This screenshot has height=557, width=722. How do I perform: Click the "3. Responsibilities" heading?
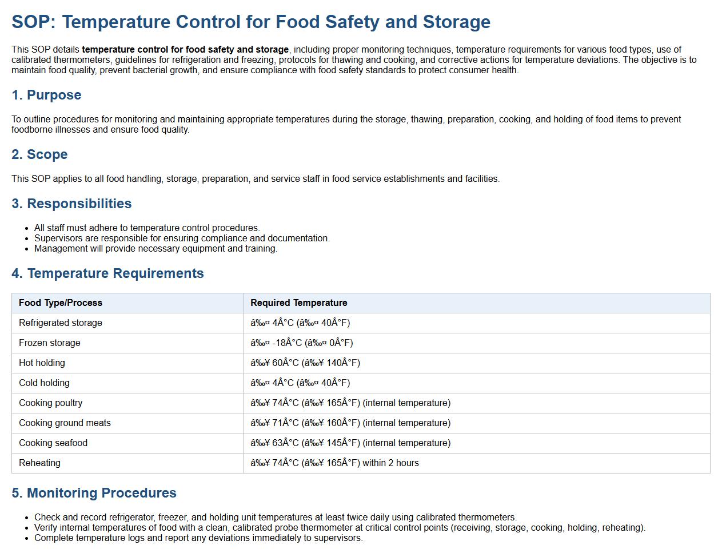(71, 204)
